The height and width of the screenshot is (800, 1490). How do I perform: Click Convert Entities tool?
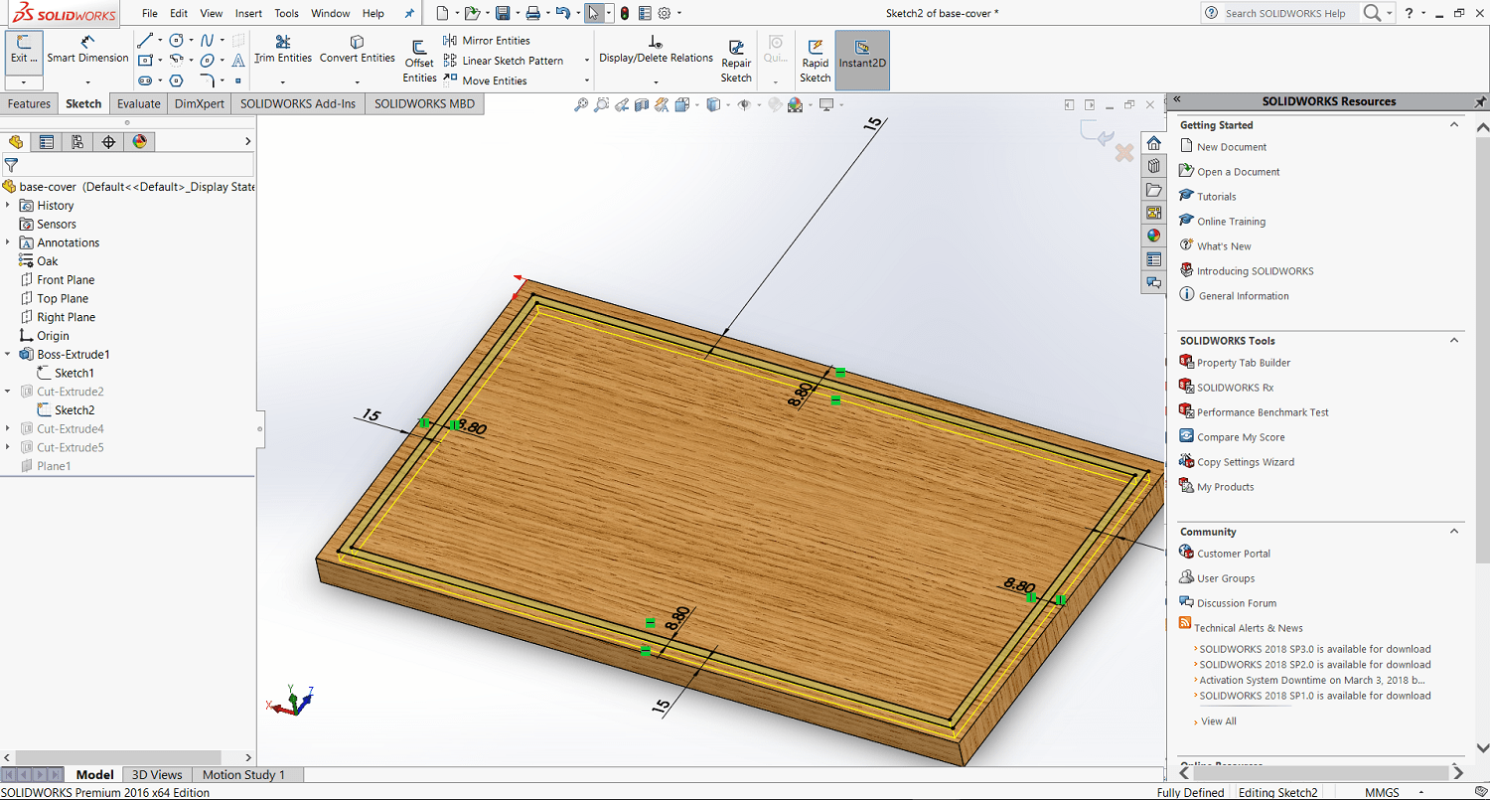click(x=358, y=50)
